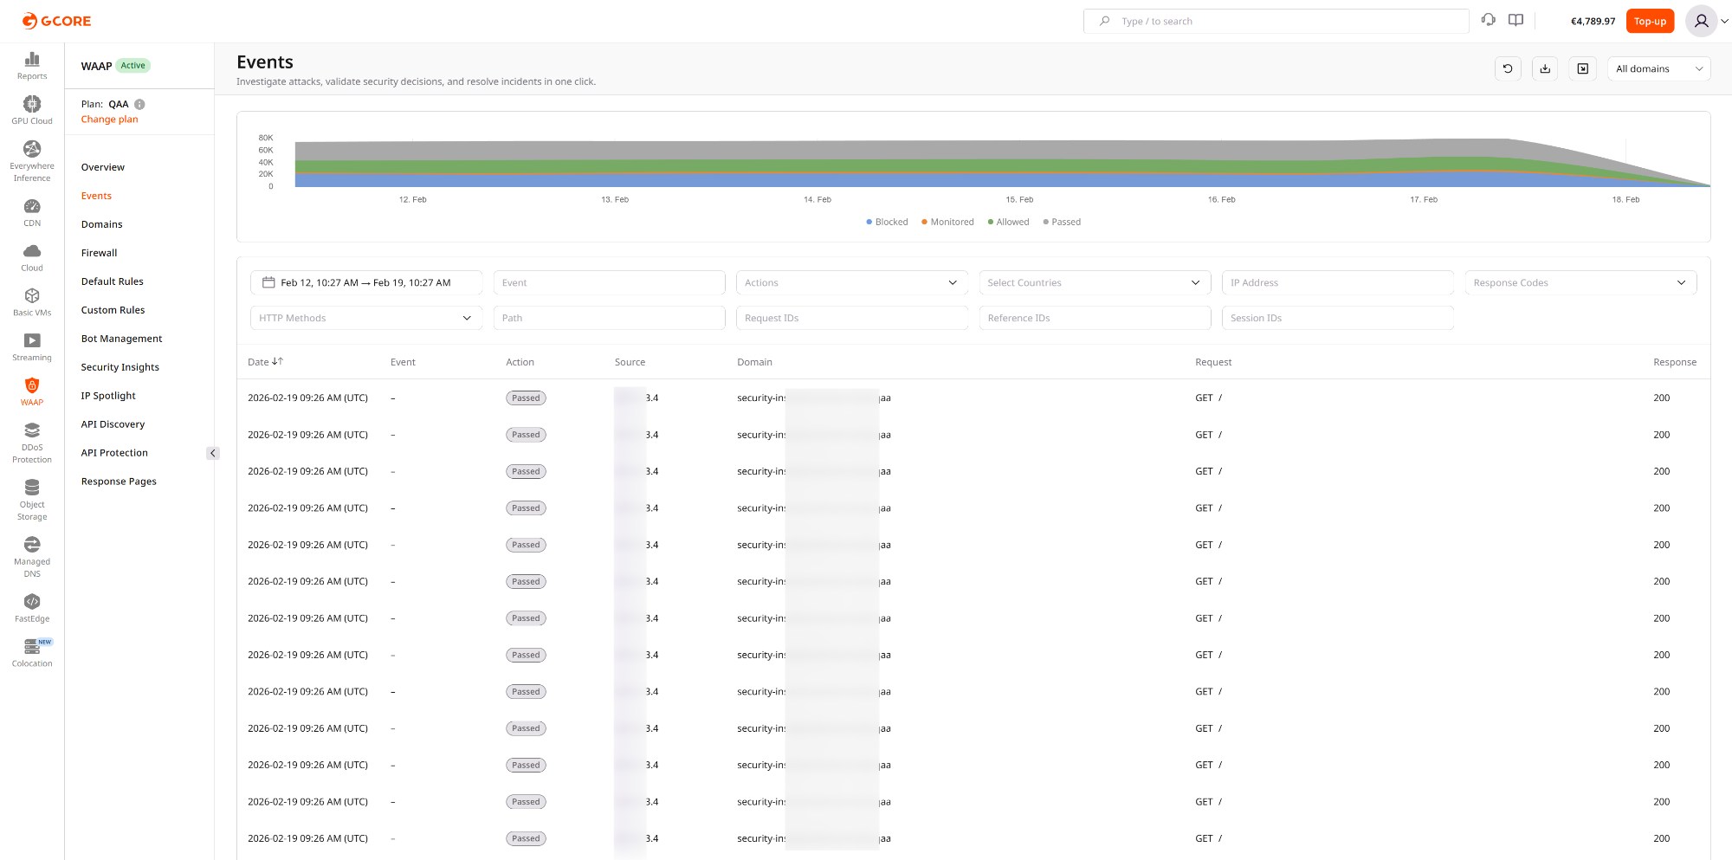Open the Change plan link
1732x860 pixels.
pyautogui.click(x=109, y=119)
